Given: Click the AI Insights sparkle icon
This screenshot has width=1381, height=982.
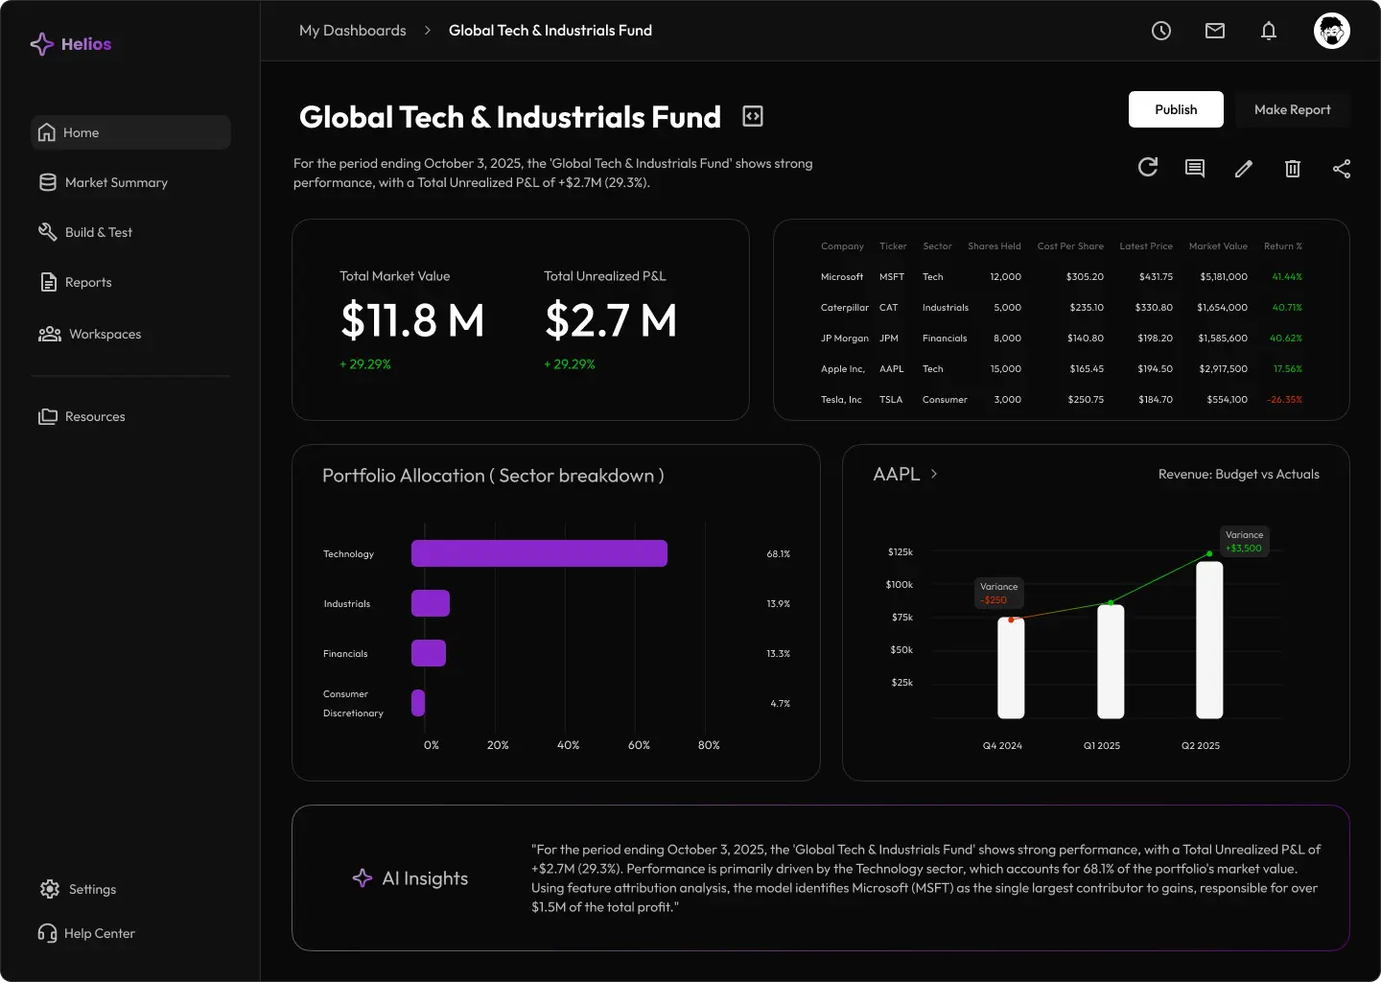Looking at the screenshot, I should [x=363, y=877].
